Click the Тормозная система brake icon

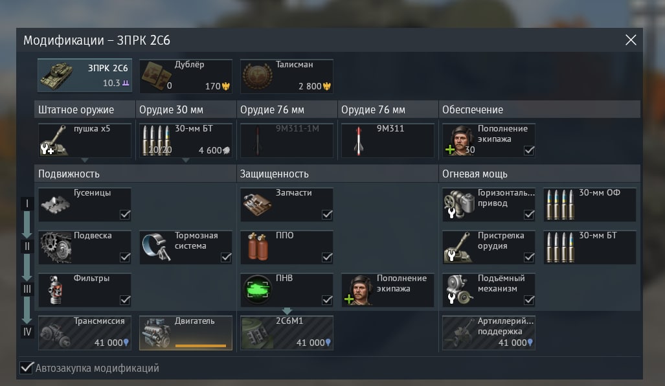156,247
